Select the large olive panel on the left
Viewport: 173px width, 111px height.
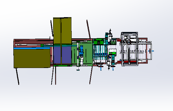pos(32,58)
